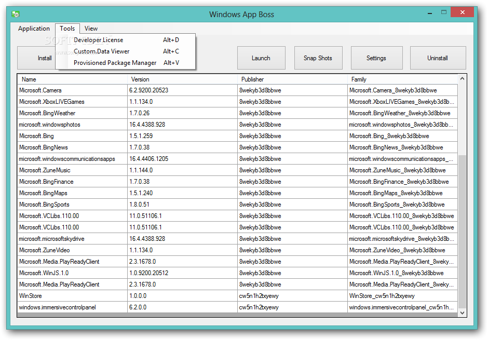488x340 pixels.
Task: Select the Microsoft.Bing name cell
Action: coord(72,136)
